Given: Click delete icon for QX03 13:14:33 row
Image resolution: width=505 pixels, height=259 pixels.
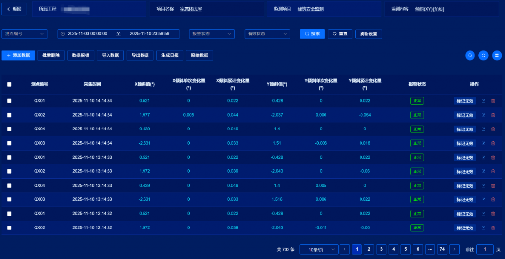Looking at the screenshot, I should pyautogui.click(x=493, y=199).
